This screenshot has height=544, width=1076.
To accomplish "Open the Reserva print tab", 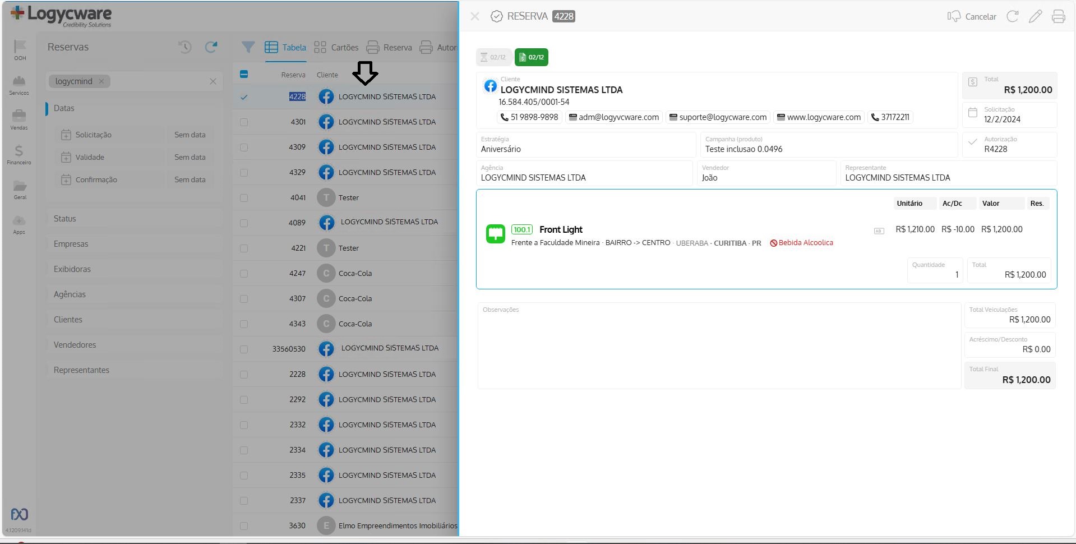I will click(x=389, y=48).
